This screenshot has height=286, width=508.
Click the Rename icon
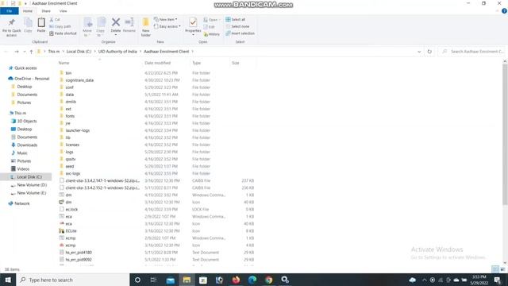pos(129,22)
